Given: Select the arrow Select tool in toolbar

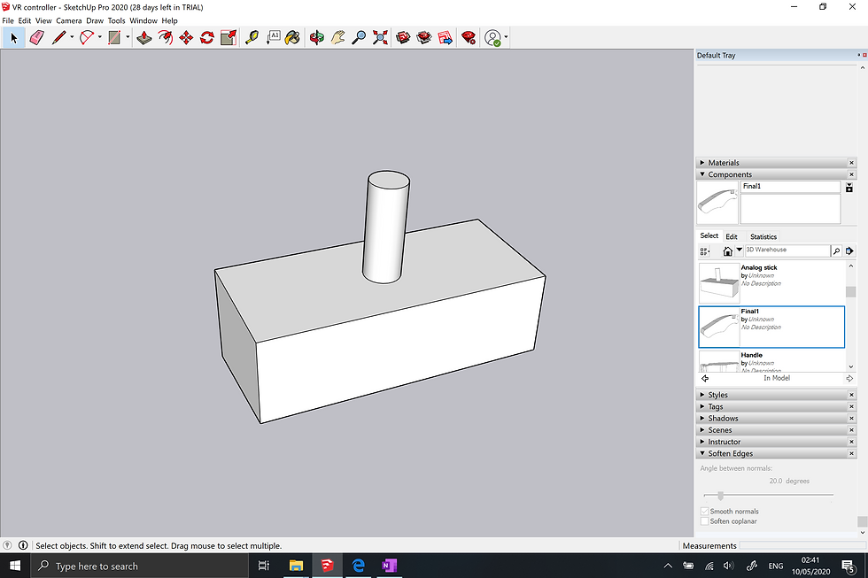Looking at the screenshot, I should pos(14,37).
